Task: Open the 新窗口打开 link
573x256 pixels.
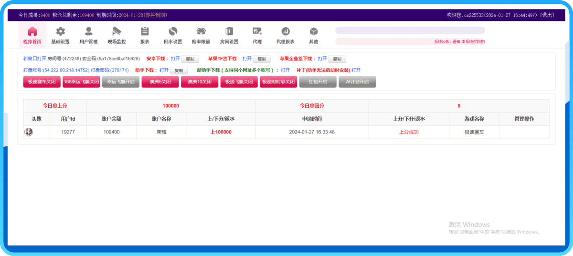Action: tap(34, 59)
